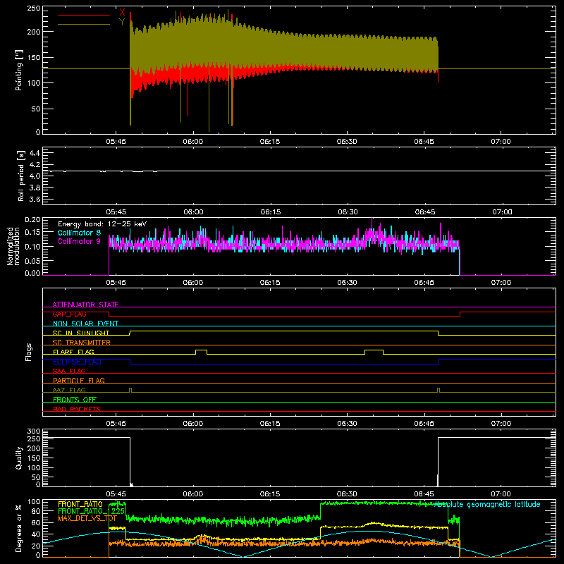The image size is (564, 564).
Task: Click the A4Z_FLAG pulse near 05:48
Action: pyautogui.click(x=130, y=390)
